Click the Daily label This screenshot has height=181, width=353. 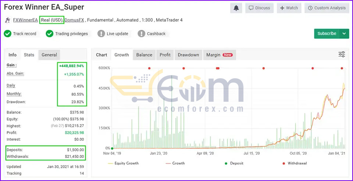11,85
